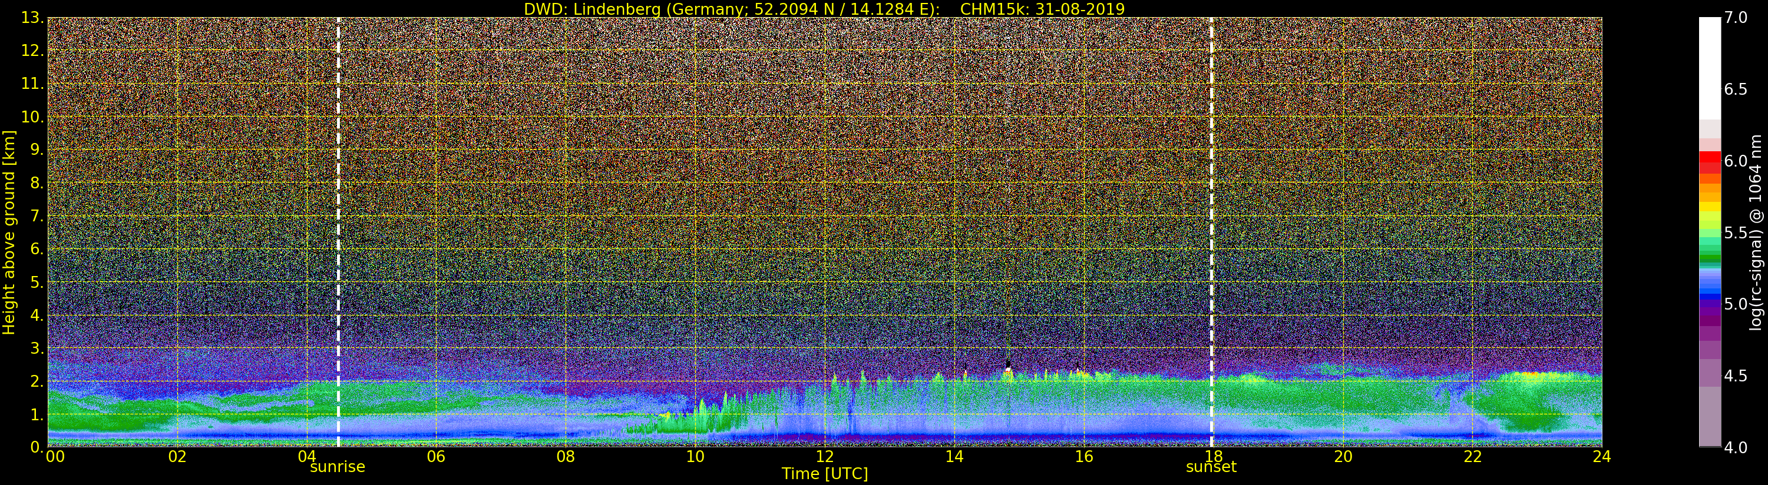Click the 'sunrise' label under the time axis
1768x485 pixels.
[338, 467]
